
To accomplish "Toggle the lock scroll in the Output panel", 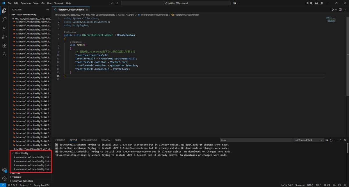I will [331, 140].
